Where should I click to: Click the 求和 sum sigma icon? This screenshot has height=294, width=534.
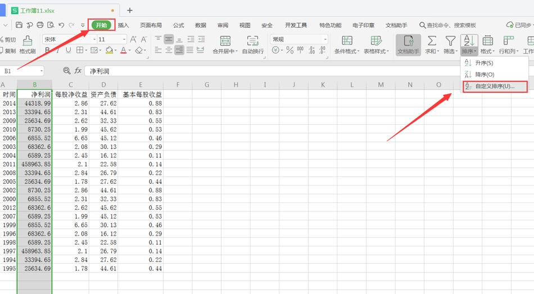432,41
